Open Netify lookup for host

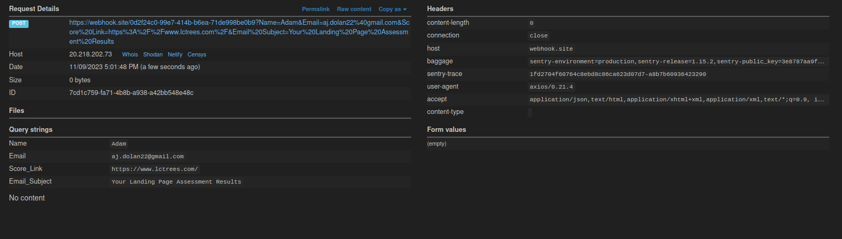(x=175, y=54)
